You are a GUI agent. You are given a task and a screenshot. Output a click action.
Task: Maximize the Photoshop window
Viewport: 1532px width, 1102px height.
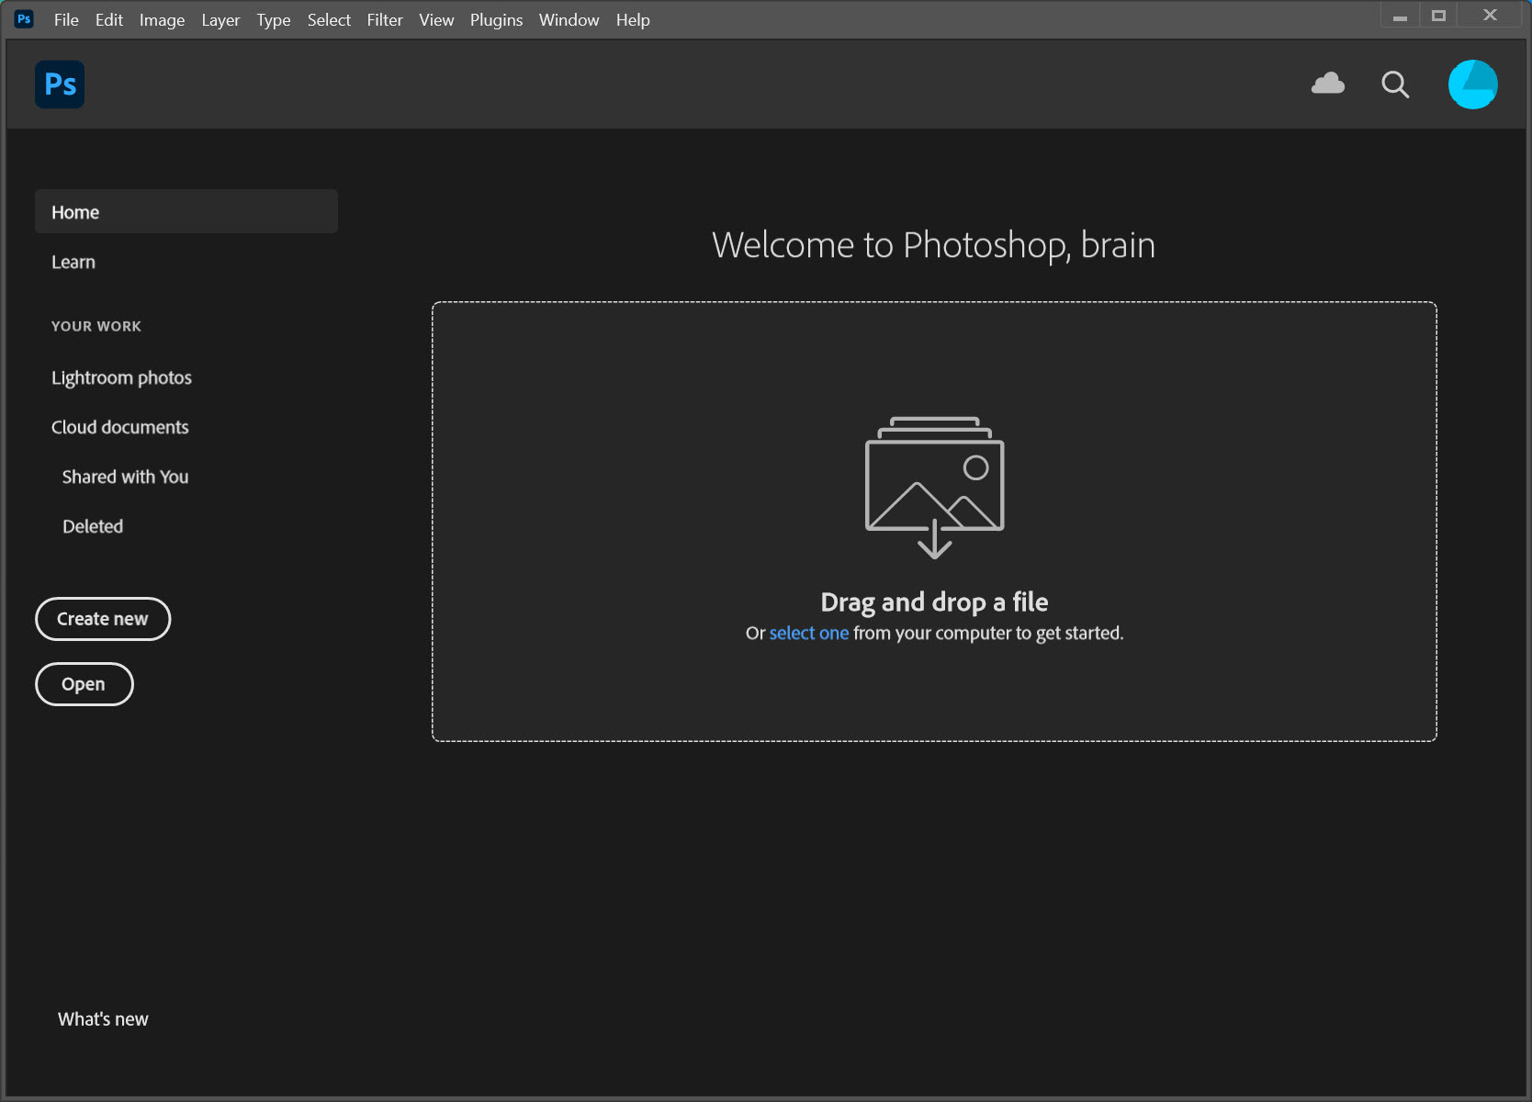[x=1438, y=16]
